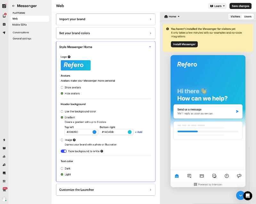Viewport: 256px width, 204px height.
Task: Add a third gradient color
Action: (139, 132)
